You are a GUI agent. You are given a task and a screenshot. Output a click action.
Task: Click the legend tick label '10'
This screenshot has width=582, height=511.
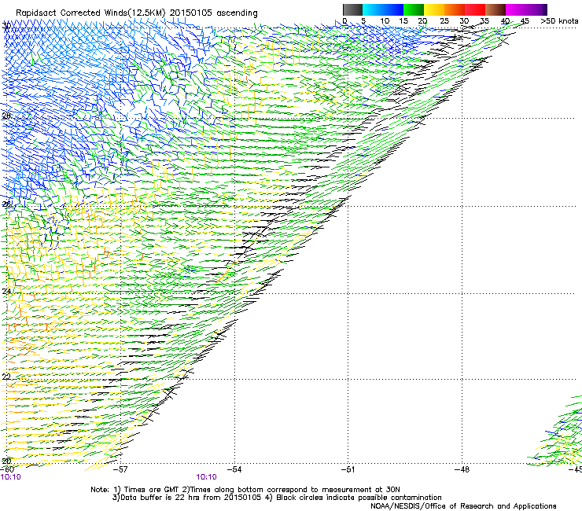click(x=385, y=20)
